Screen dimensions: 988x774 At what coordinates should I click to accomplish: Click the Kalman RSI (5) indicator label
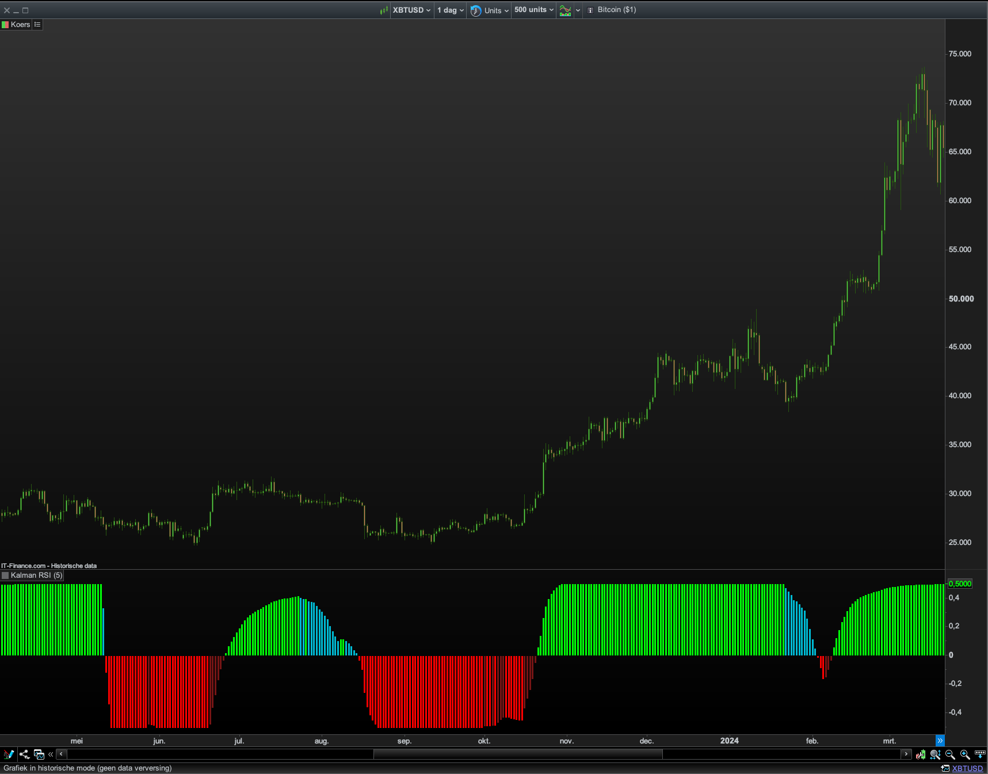36,575
